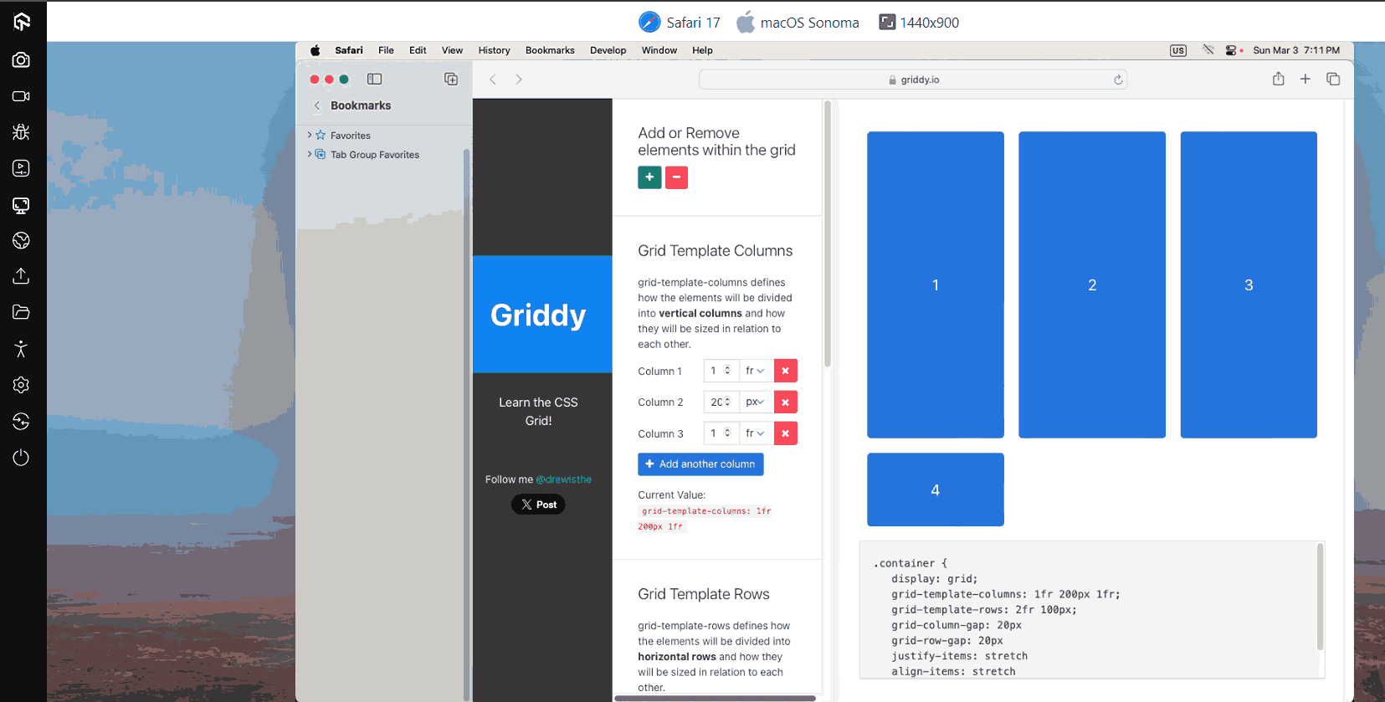
Task: Open the File menu
Action: click(386, 50)
